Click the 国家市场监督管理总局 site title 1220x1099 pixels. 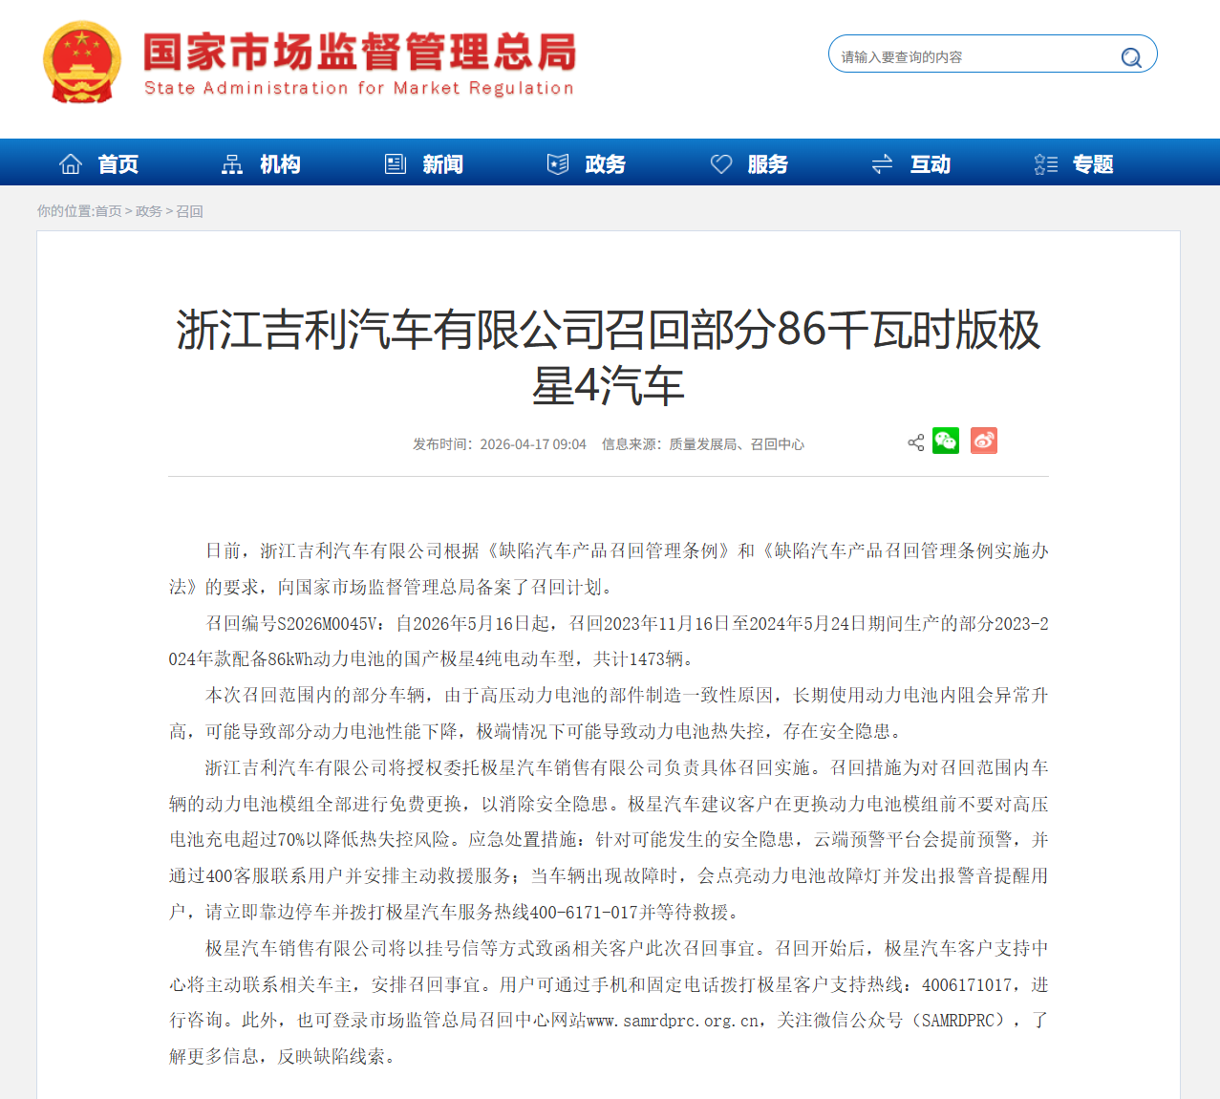[x=360, y=52]
